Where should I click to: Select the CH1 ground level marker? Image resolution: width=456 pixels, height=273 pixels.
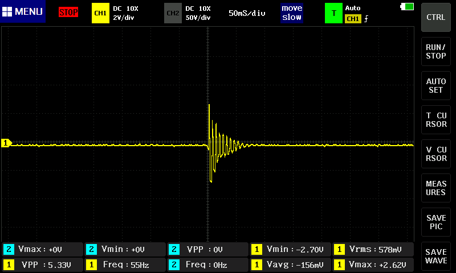(x=6, y=143)
